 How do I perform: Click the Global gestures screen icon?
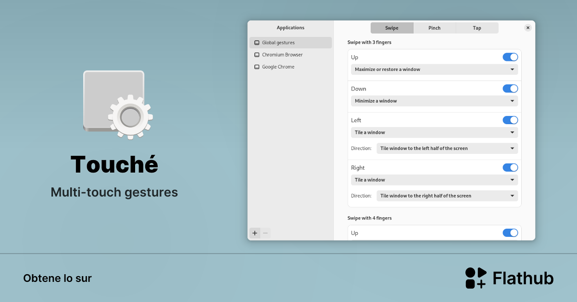pos(256,43)
